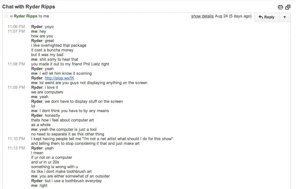Click the Chat with Ryder Ripps title
The height and width of the screenshot is (189, 296).
(x=29, y=7)
